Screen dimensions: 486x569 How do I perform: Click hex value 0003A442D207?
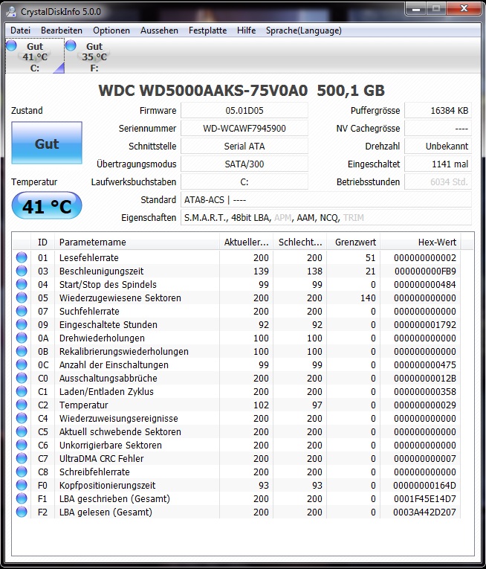coord(425,512)
